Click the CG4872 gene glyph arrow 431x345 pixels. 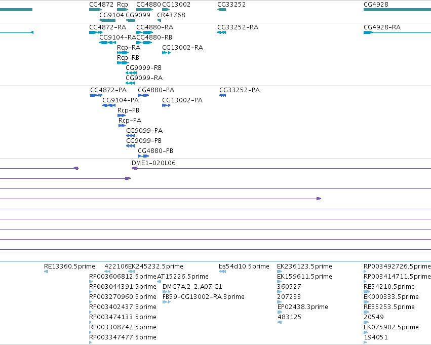point(95,10)
